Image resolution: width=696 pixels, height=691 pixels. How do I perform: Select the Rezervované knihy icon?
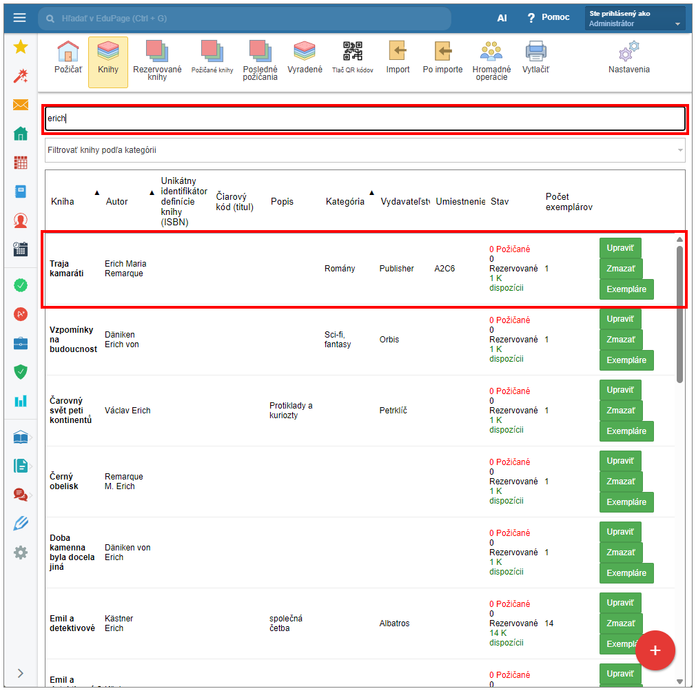157,59
